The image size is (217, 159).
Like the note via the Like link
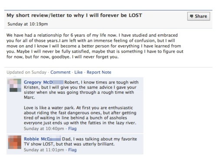click(x=79, y=72)
